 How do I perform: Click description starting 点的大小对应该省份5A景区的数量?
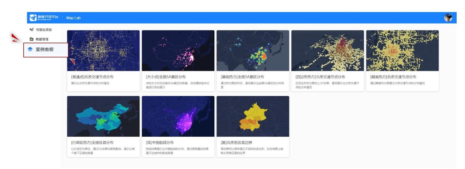tap(177, 85)
